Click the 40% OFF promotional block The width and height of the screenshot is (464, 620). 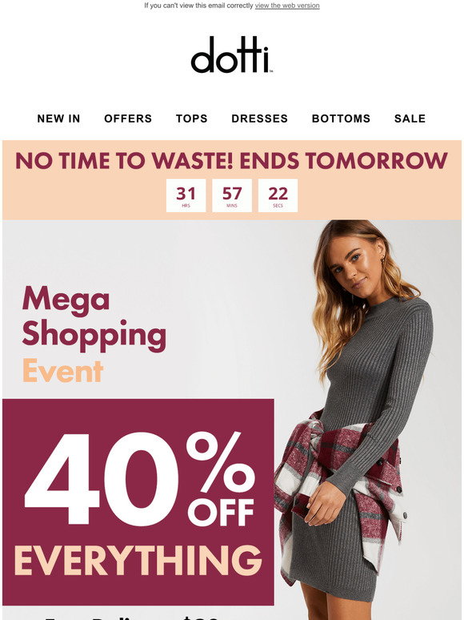tap(138, 502)
